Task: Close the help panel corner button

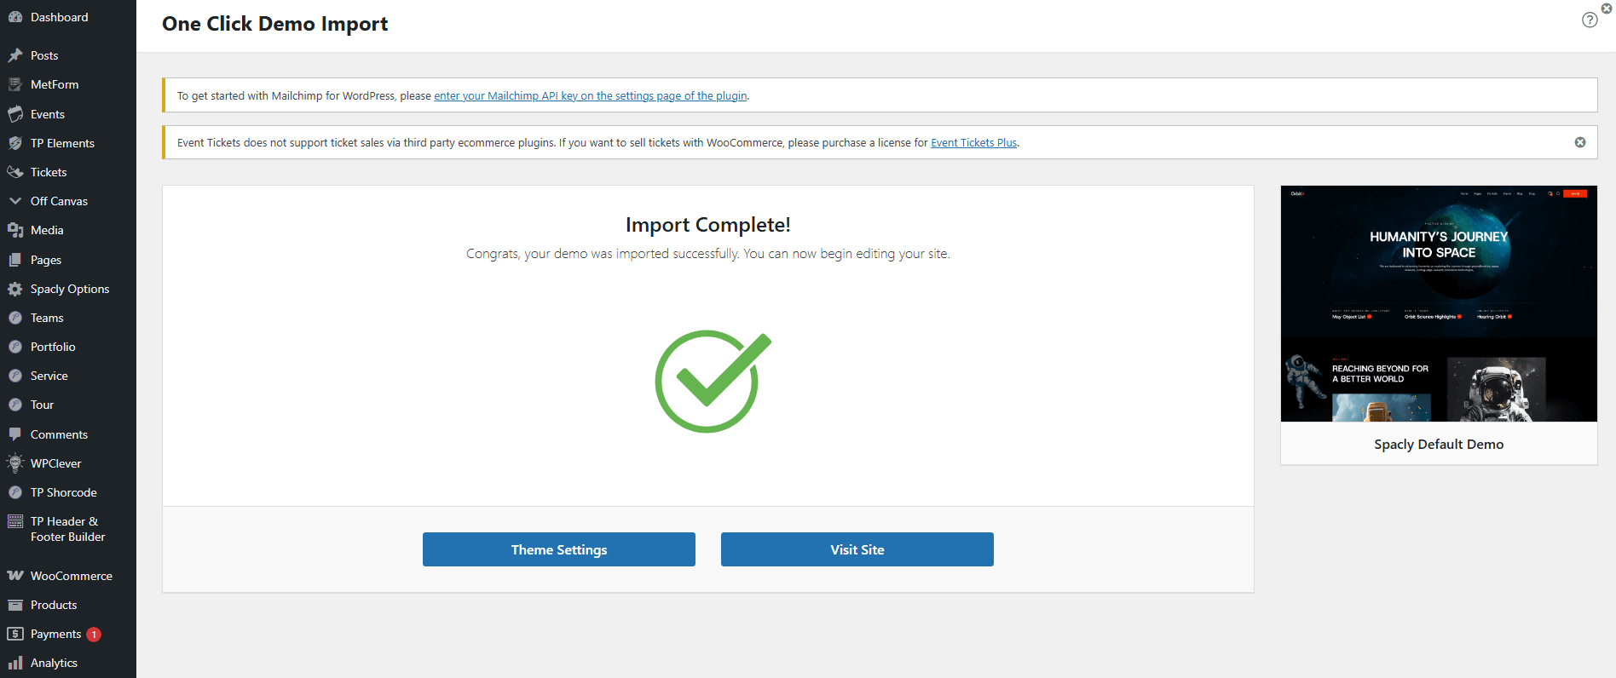Action: [1607, 9]
